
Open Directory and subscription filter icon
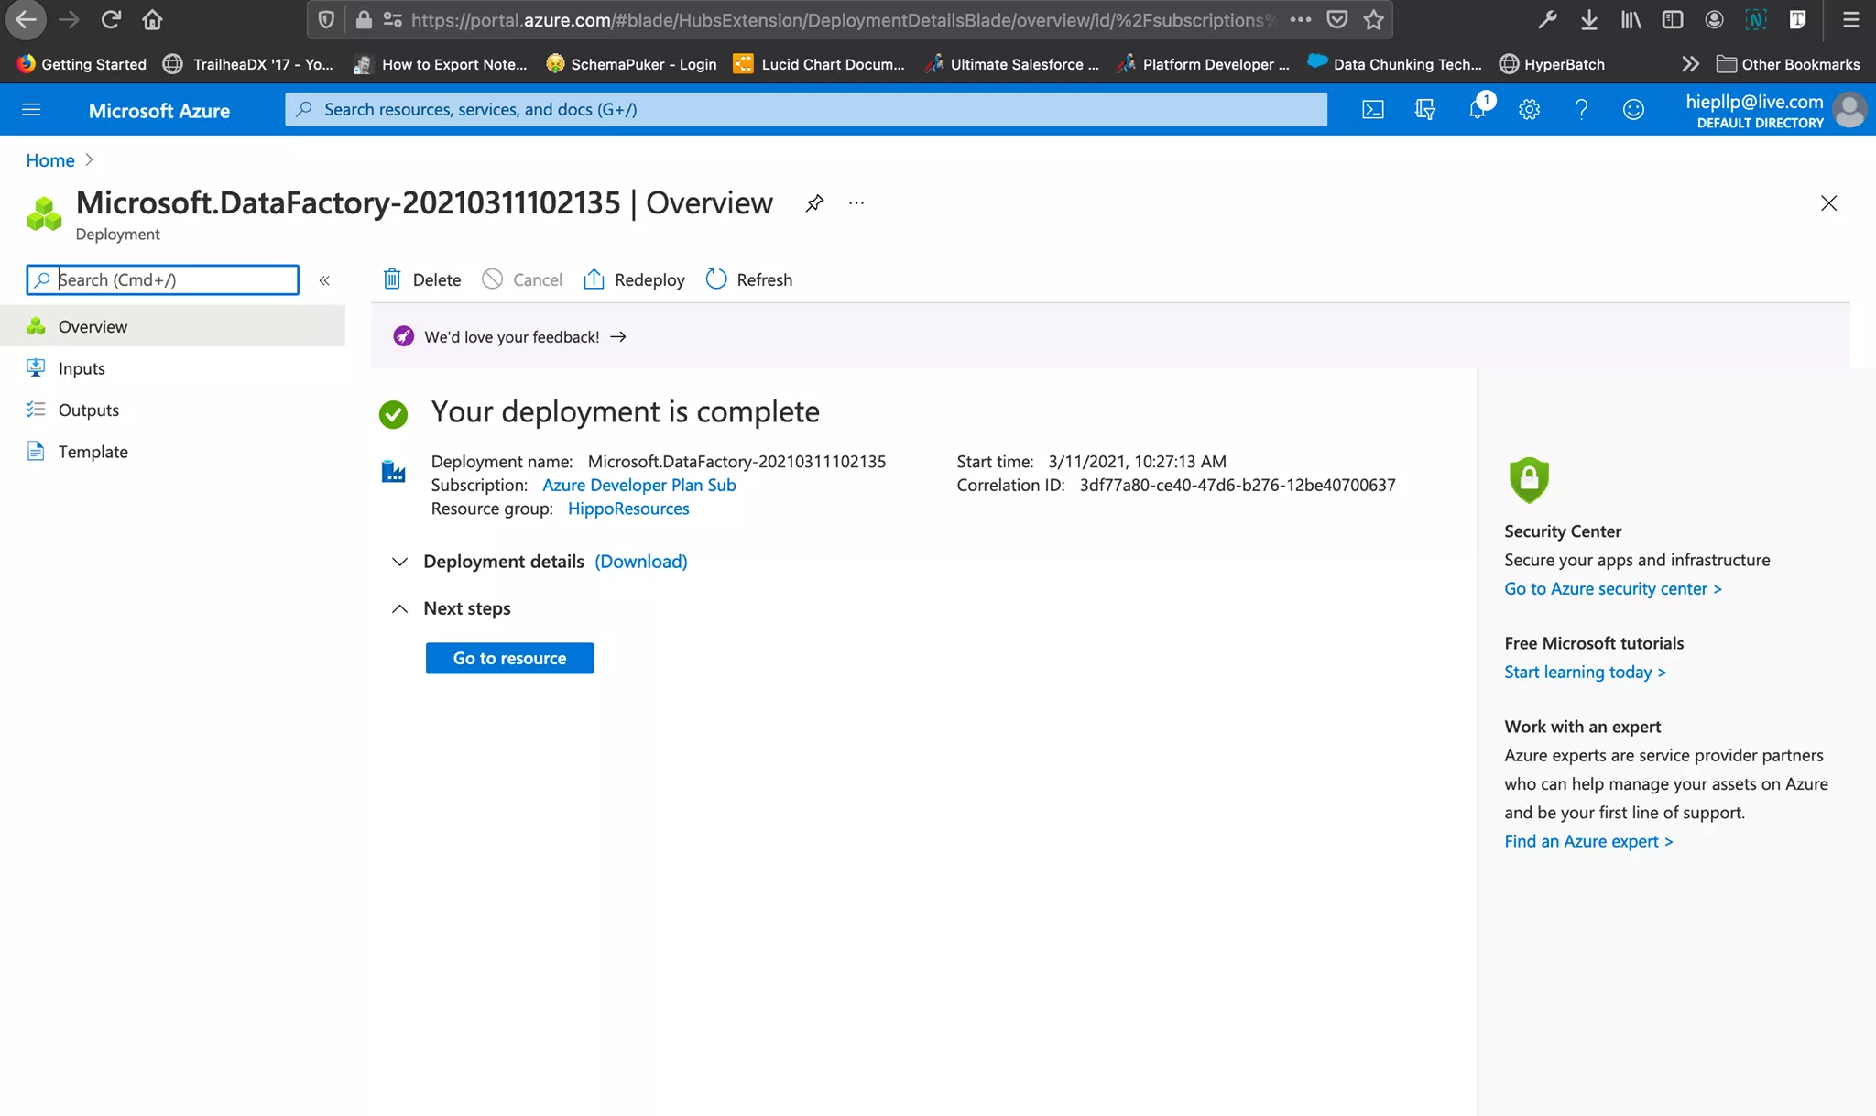click(1424, 110)
